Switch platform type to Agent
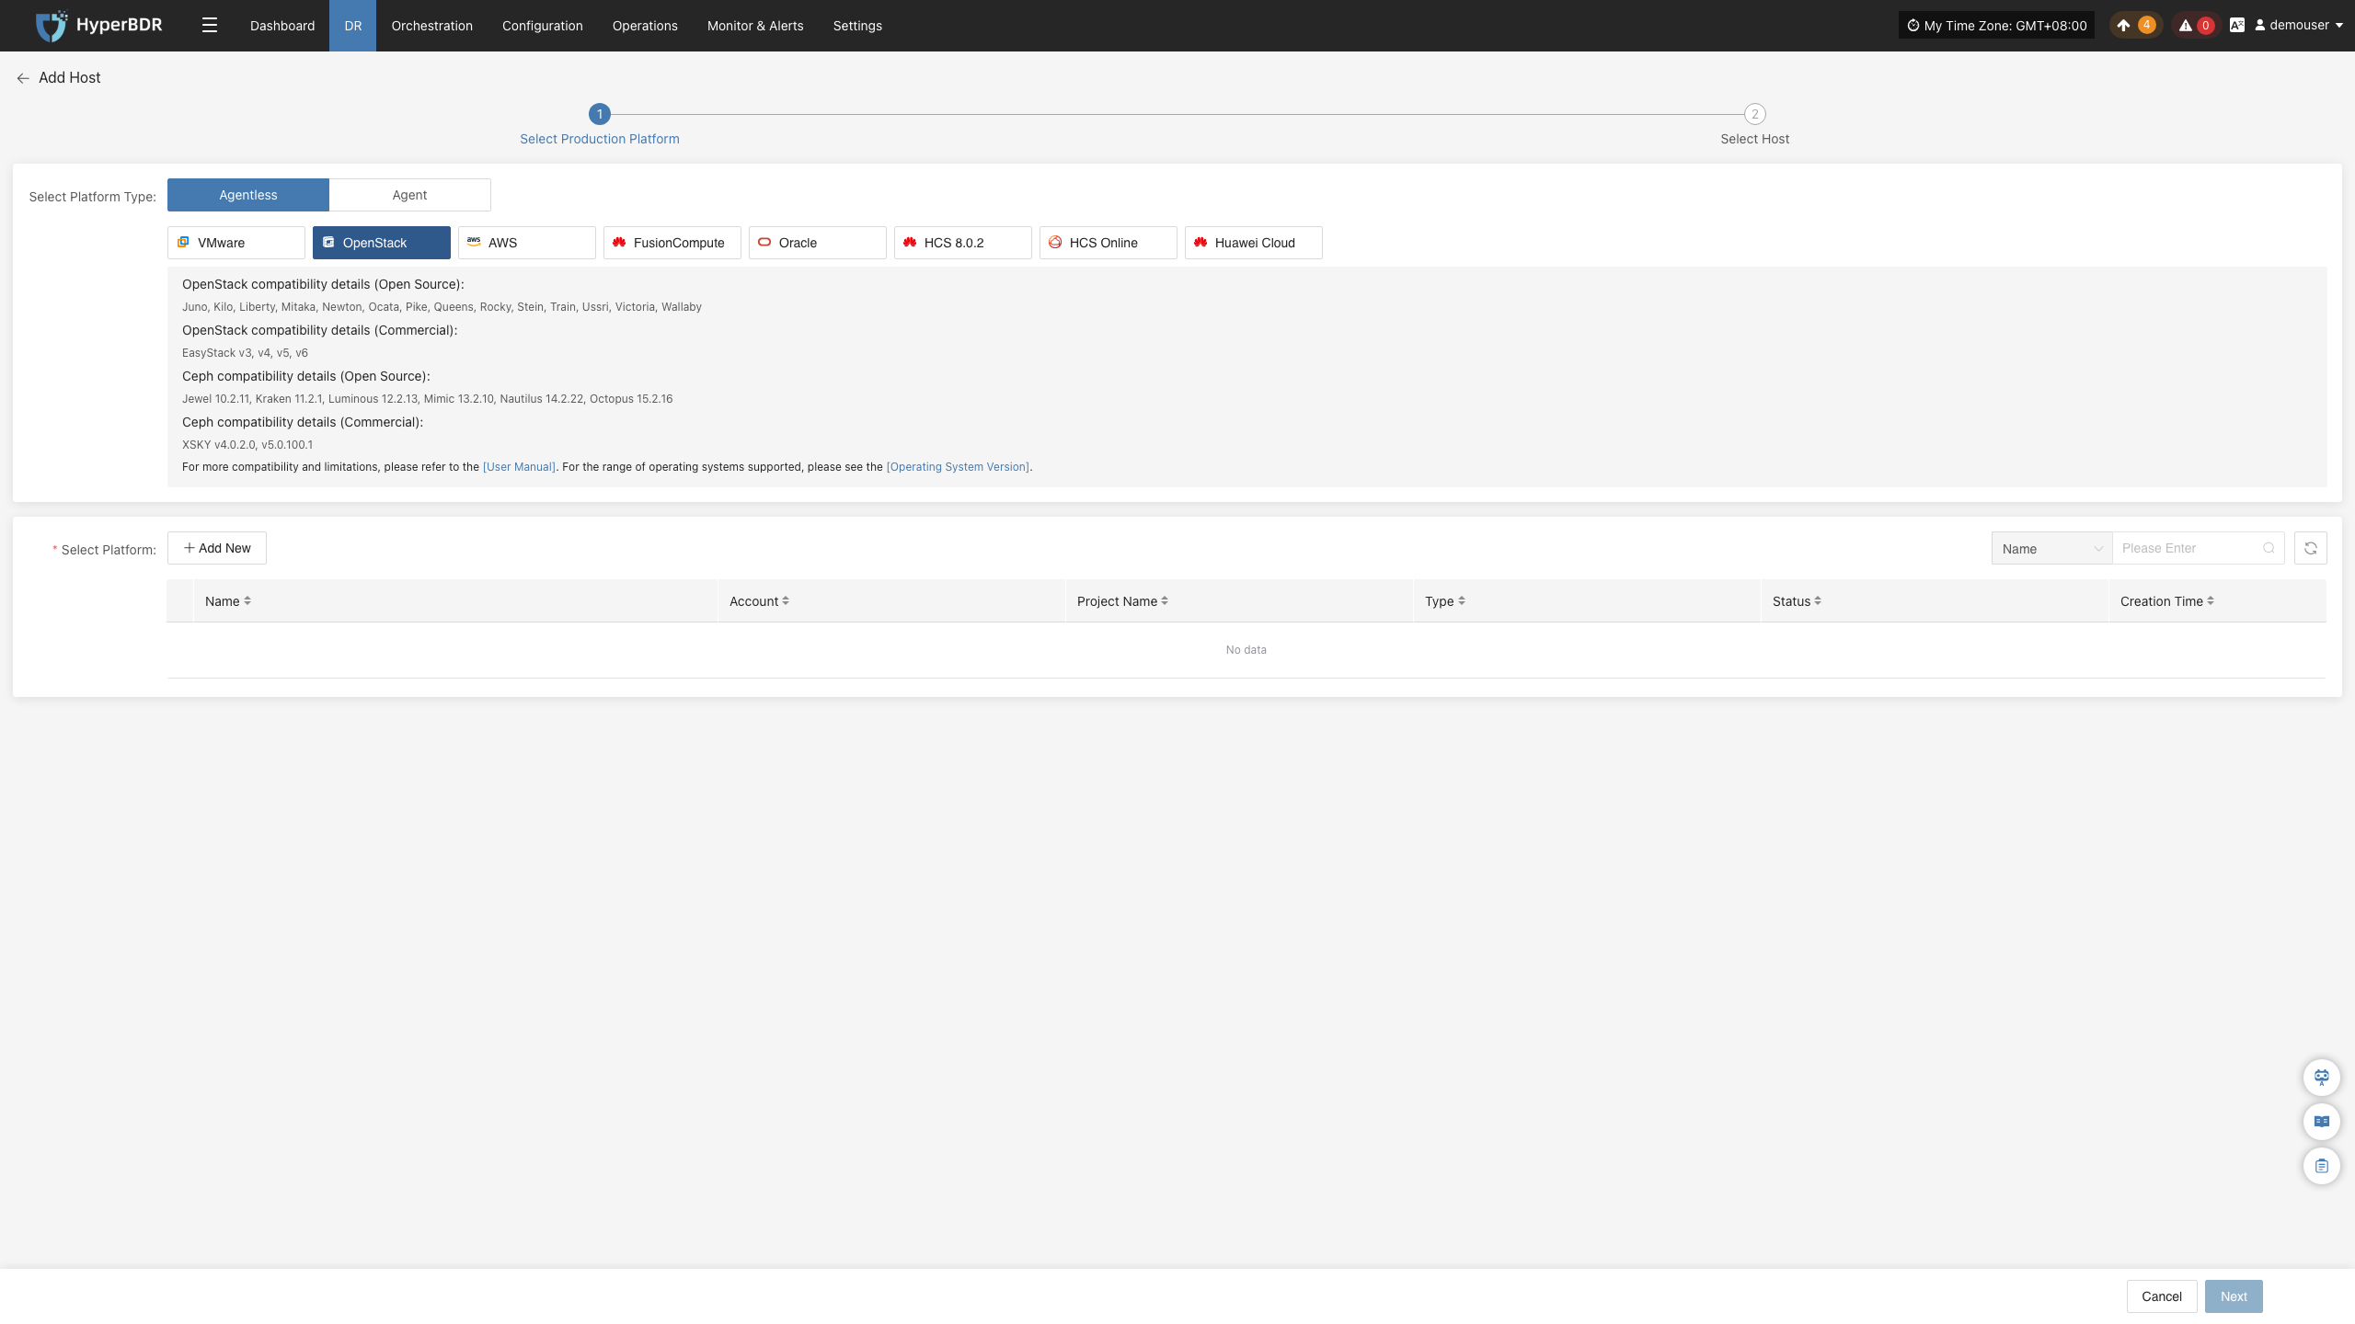 click(x=410, y=195)
